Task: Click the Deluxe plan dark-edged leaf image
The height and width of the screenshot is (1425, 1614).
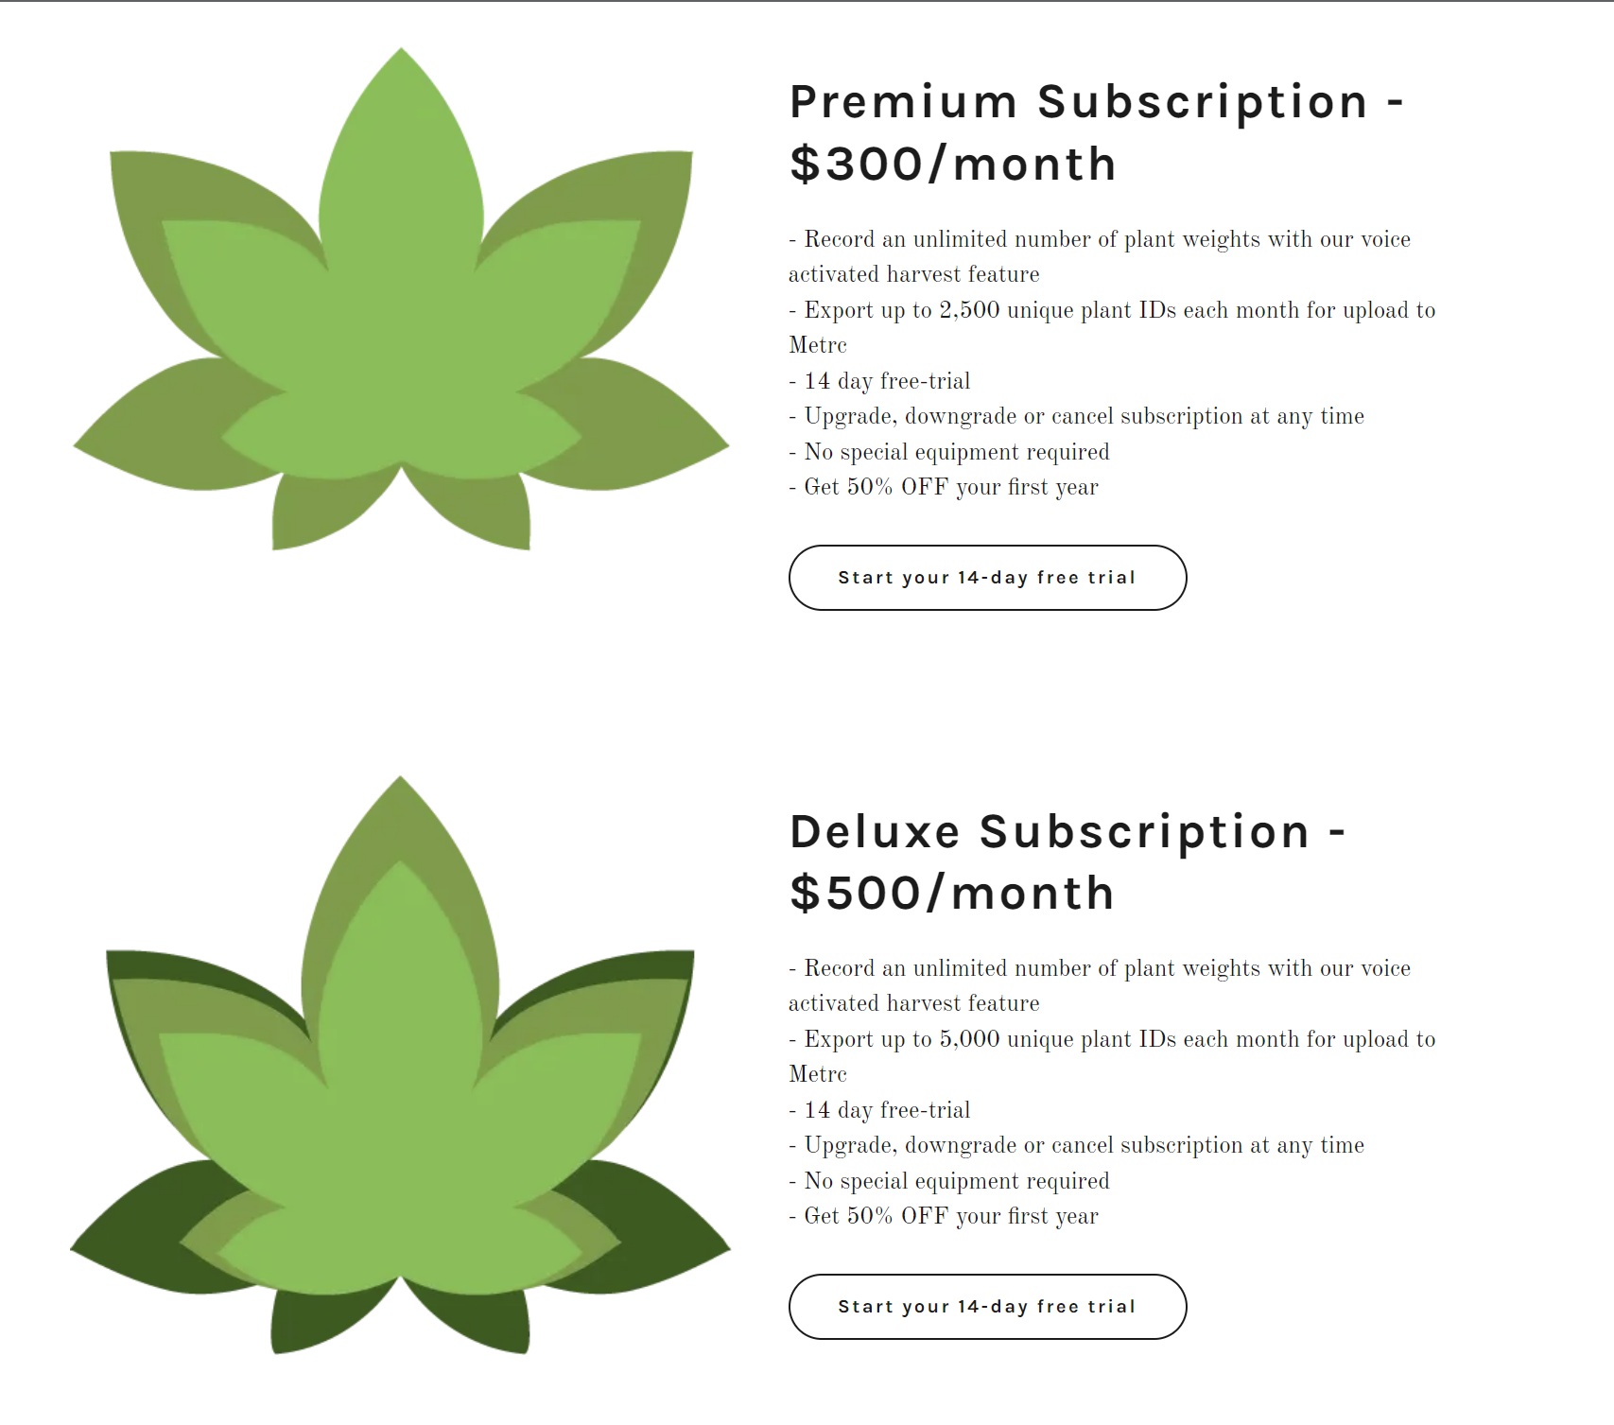Action: pos(401,1066)
